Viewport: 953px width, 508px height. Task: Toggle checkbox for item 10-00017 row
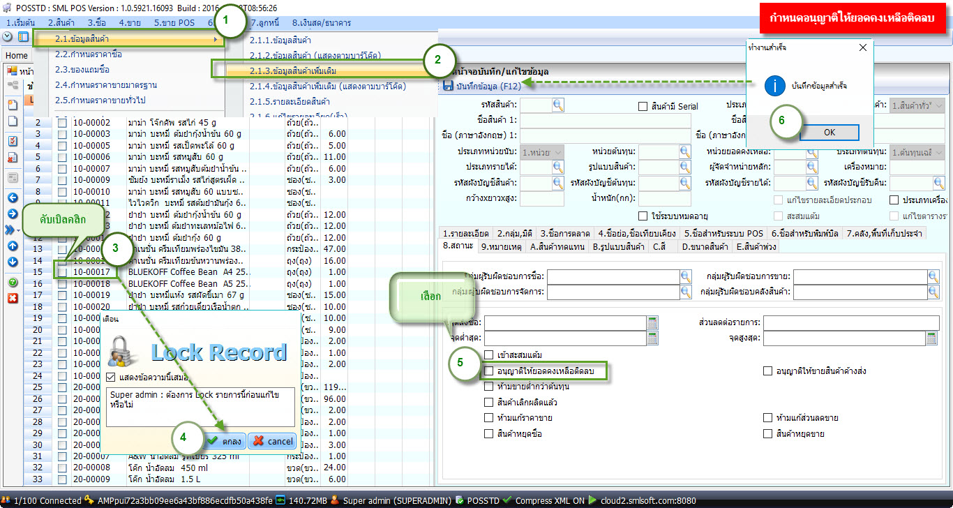(x=63, y=272)
